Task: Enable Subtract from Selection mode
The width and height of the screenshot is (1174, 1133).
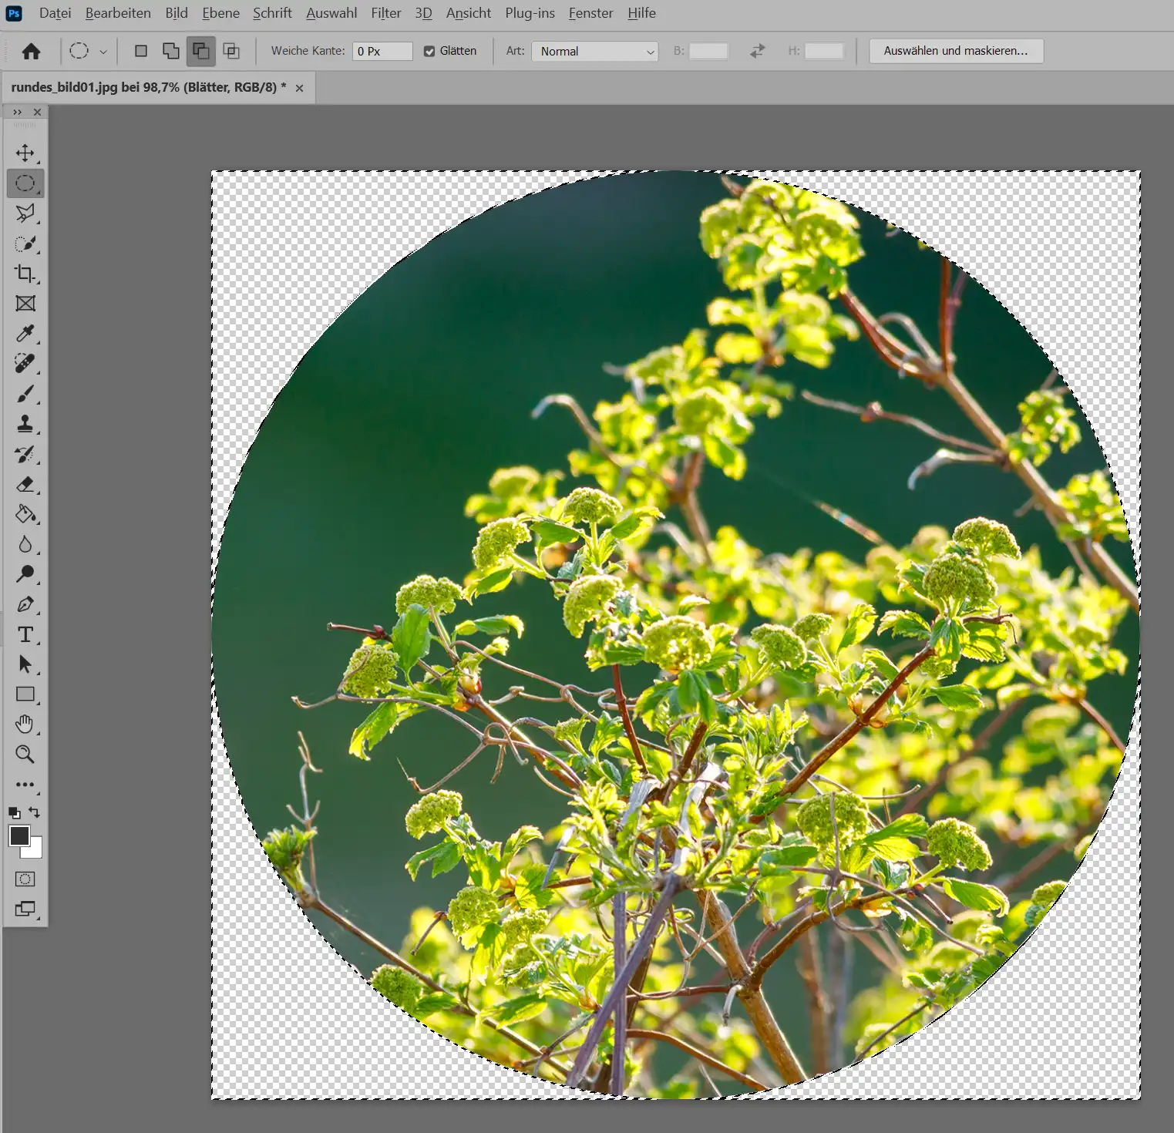Action: pos(201,51)
